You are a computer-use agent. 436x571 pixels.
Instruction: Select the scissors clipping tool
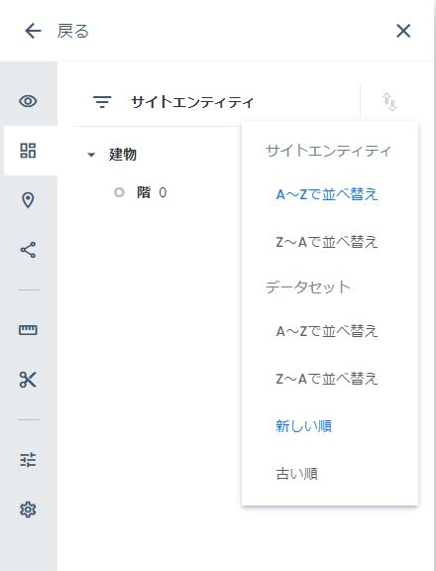pyautogui.click(x=28, y=380)
